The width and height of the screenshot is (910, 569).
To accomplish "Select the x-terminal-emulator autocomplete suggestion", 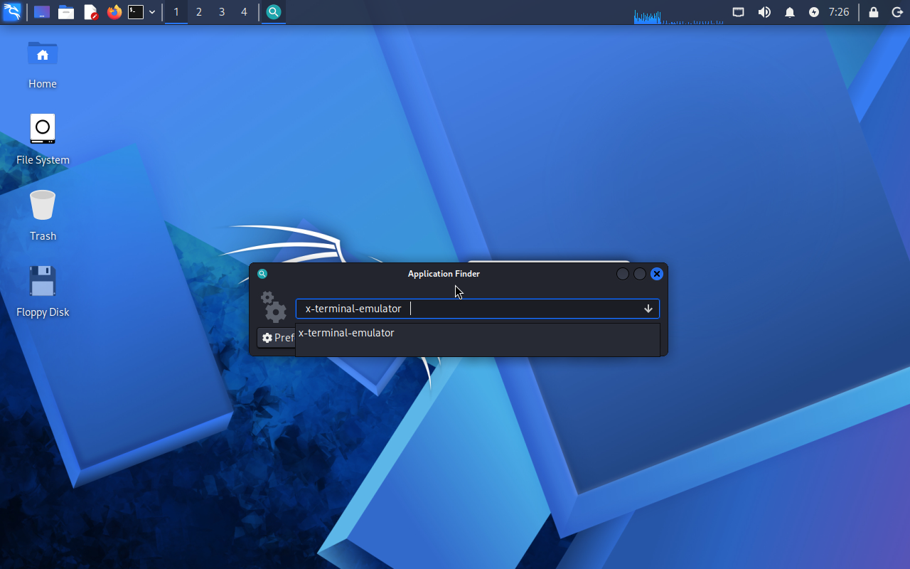I will [x=346, y=333].
